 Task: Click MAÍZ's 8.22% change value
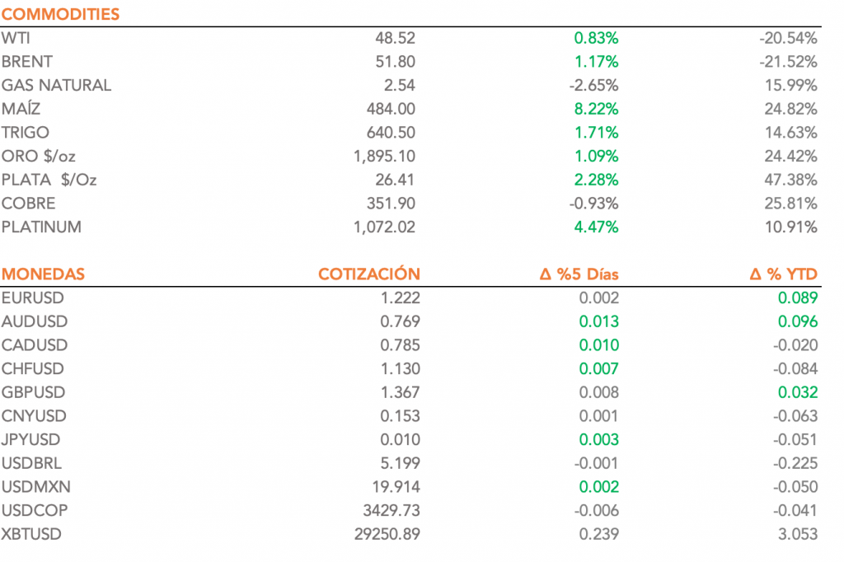tap(596, 109)
